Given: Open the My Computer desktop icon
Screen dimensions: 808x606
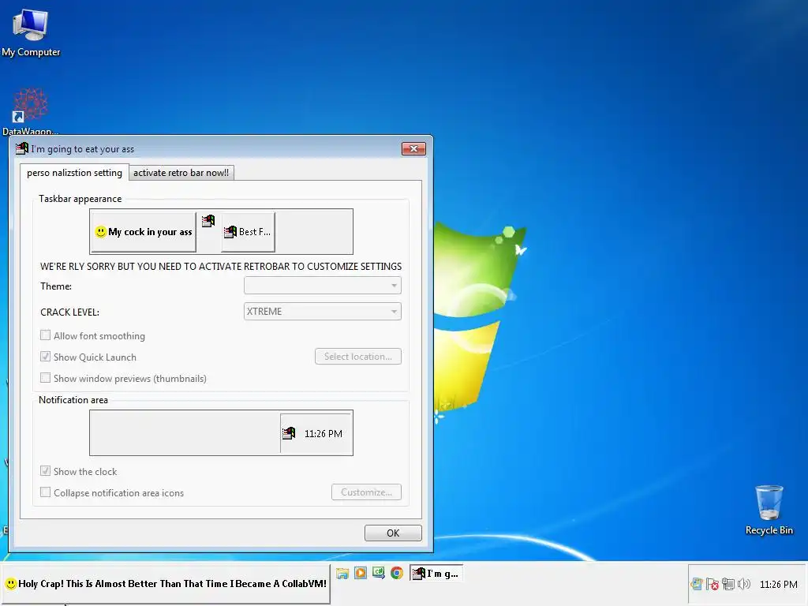Looking at the screenshot, I should point(31,32).
